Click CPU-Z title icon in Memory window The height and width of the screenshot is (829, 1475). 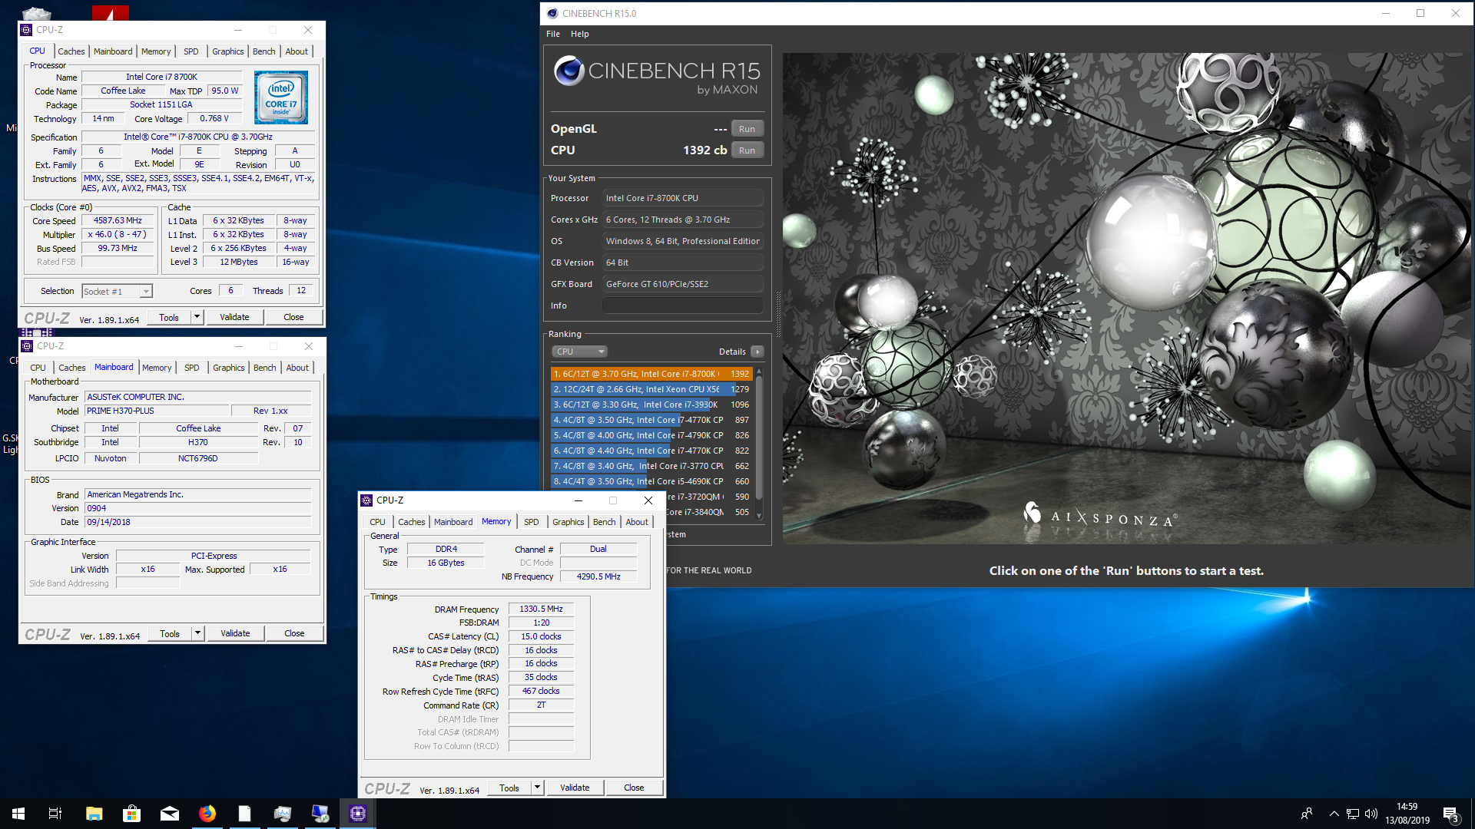366,500
